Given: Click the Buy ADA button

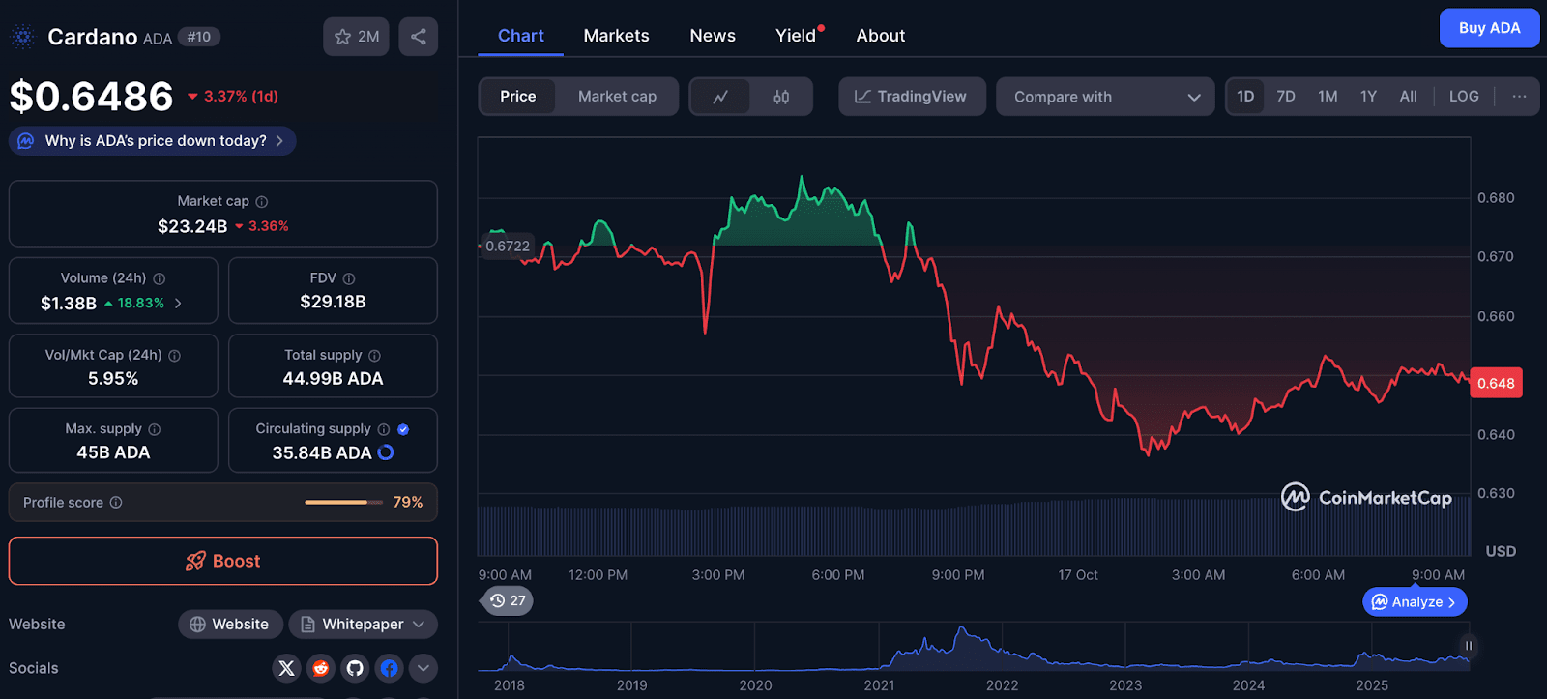Looking at the screenshot, I should (x=1488, y=28).
